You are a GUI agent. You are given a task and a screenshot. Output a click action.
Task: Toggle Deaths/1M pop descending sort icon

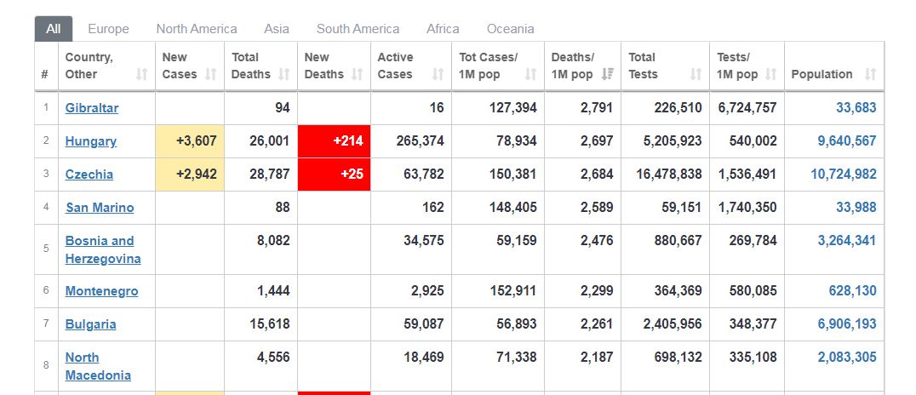coord(608,74)
